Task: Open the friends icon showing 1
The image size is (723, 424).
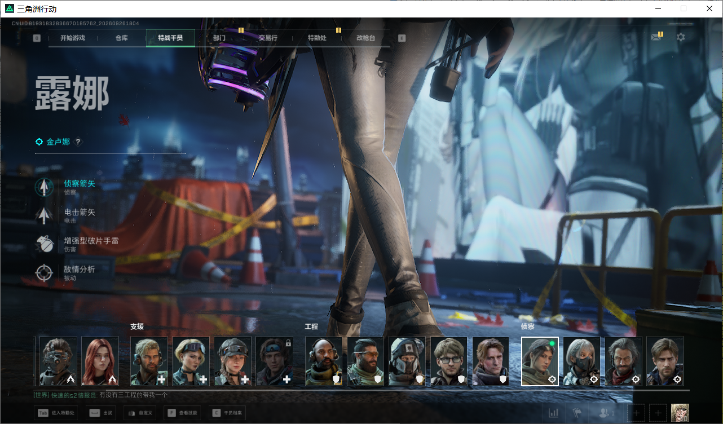Action: 607,413
